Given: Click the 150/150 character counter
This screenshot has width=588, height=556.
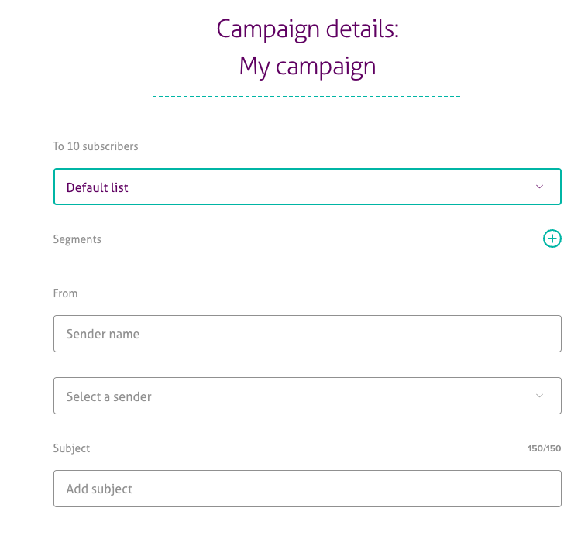Looking at the screenshot, I should click(544, 449).
